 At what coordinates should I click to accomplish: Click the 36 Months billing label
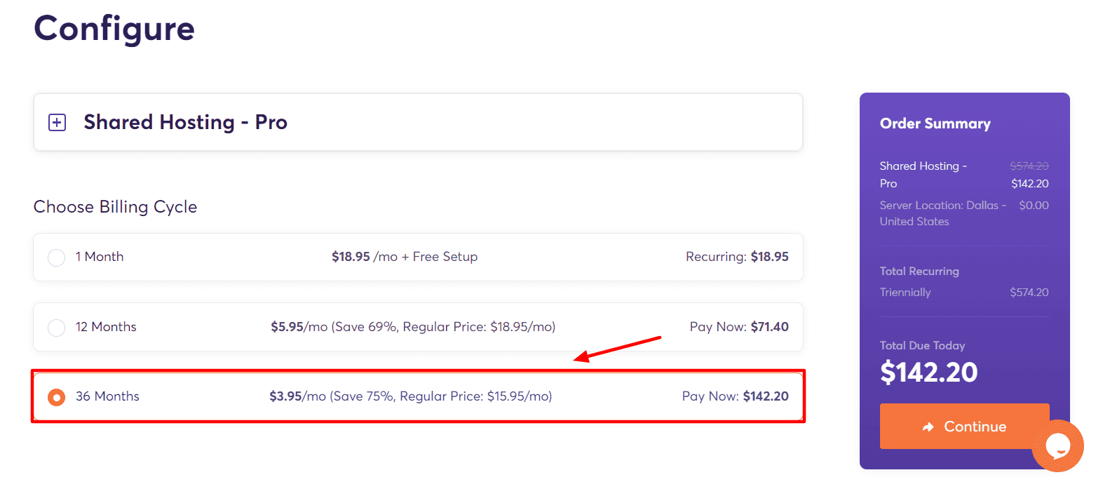point(107,396)
